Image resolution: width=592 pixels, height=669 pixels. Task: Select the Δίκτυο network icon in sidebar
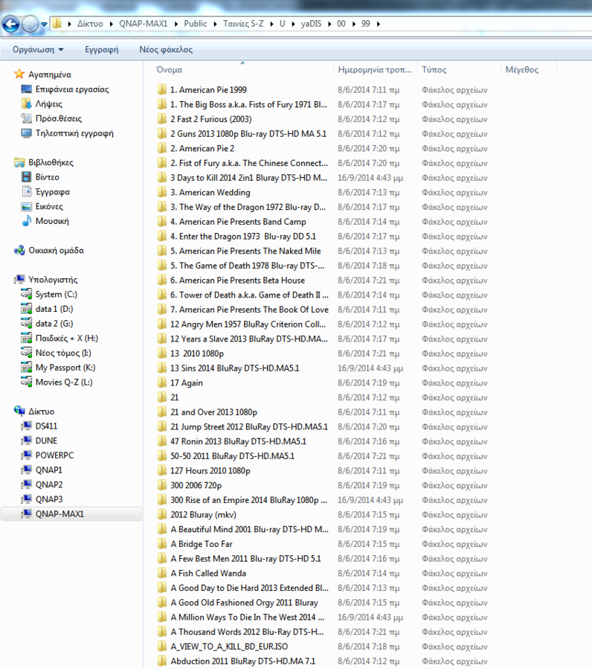click(x=19, y=412)
